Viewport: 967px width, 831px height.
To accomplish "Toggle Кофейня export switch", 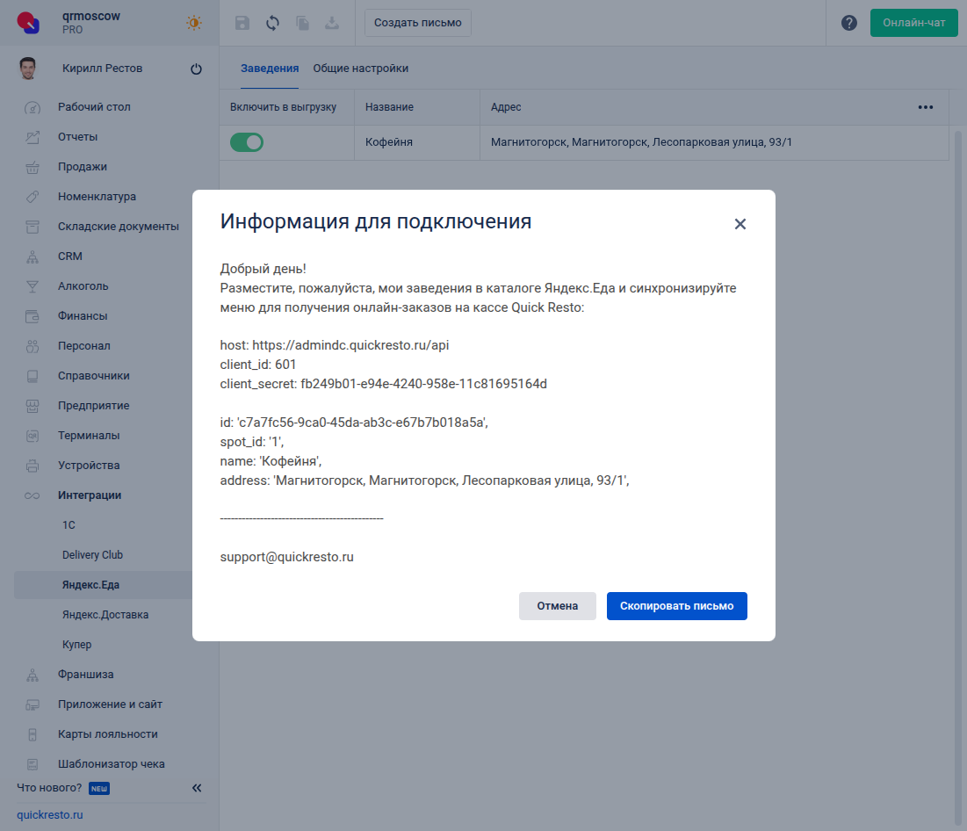I will 247,142.
